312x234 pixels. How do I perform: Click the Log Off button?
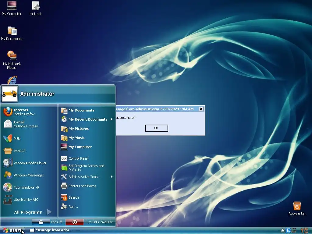coord(47,222)
